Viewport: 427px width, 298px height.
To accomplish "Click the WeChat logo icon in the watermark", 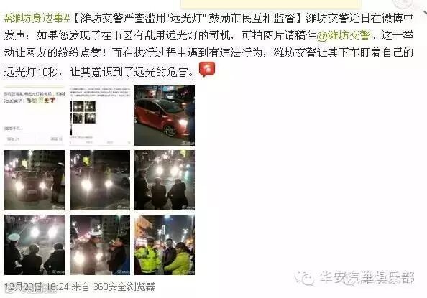I will 304,279.
